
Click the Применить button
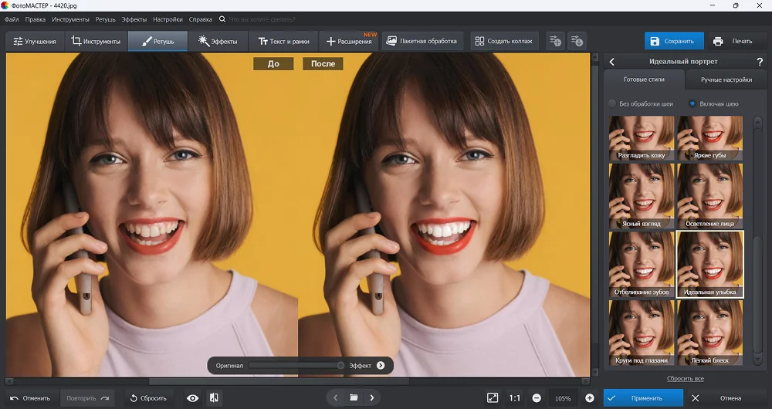coord(643,398)
